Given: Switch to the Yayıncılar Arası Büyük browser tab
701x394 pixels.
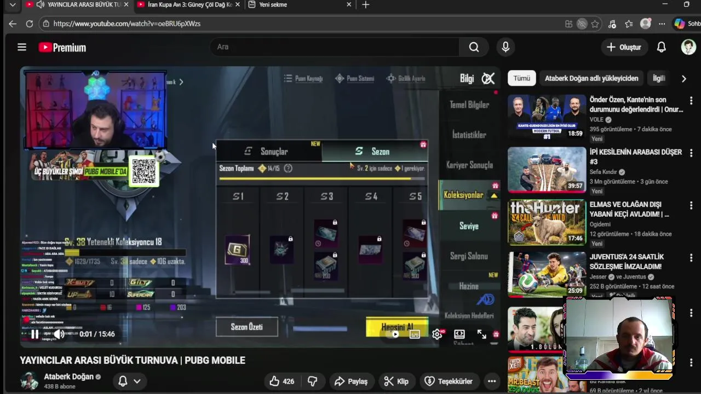Looking at the screenshot, I should pyautogui.click(x=77, y=4).
